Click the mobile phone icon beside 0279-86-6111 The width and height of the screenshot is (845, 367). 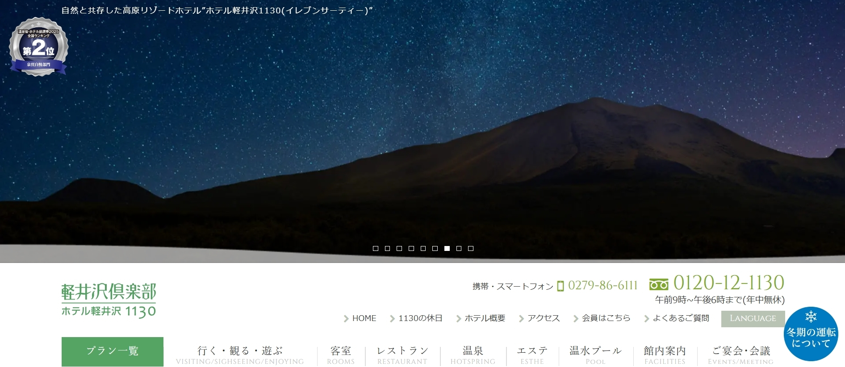[561, 286]
